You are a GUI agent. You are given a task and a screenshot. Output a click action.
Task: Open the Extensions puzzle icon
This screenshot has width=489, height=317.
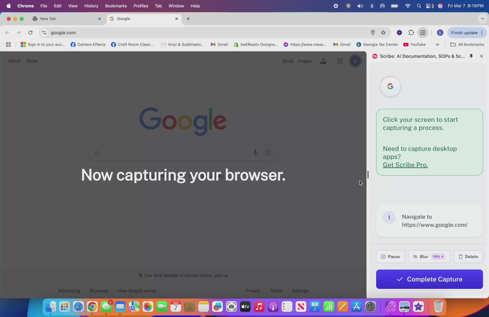pos(411,33)
